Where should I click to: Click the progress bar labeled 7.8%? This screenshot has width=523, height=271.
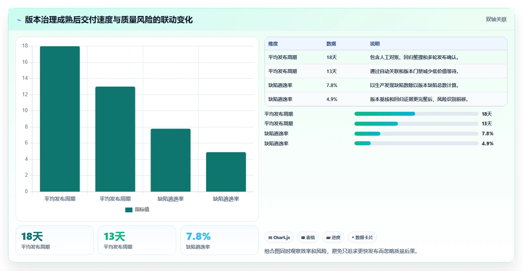coord(416,134)
